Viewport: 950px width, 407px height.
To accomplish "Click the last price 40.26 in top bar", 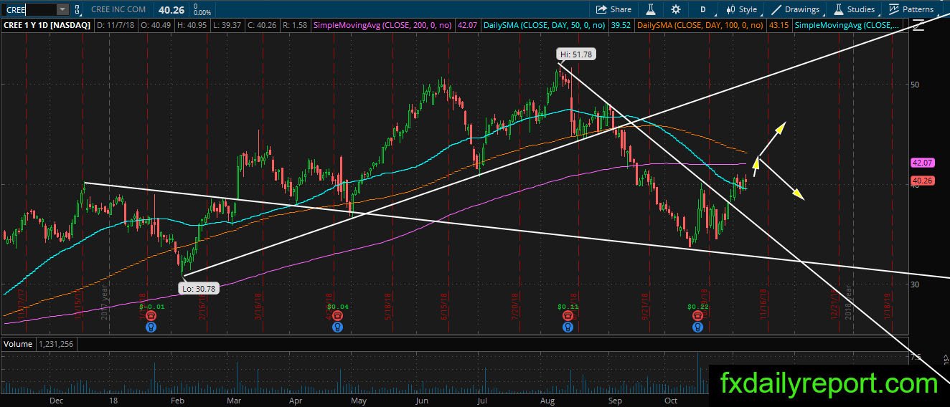I will point(173,9).
